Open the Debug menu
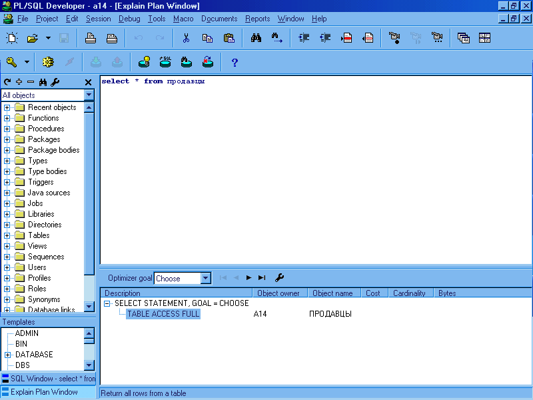This screenshot has height=400, width=533. click(129, 19)
